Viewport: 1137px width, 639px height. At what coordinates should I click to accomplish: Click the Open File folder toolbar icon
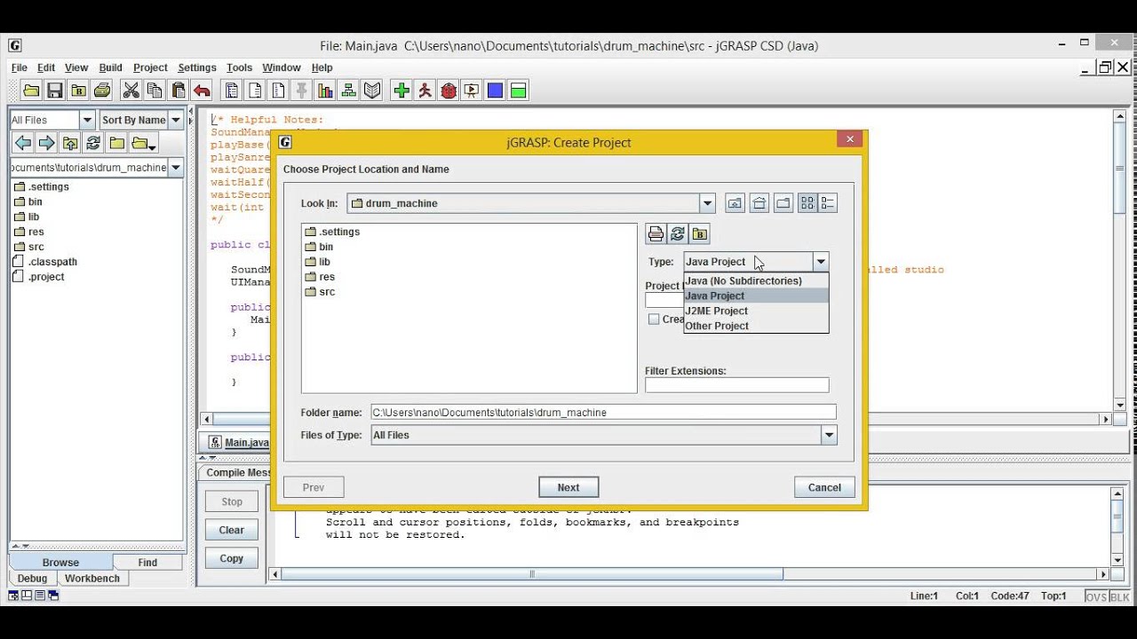31,90
